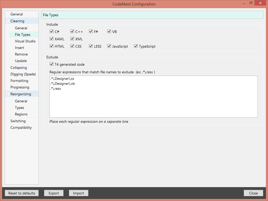Close window with title bar X
This screenshot has width=268, height=201.
click(x=260, y=3)
